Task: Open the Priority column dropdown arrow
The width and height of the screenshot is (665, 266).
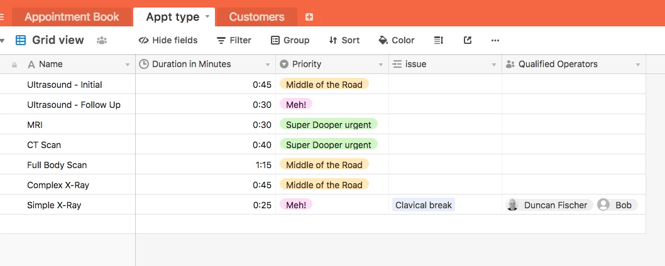Action: (x=381, y=65)
